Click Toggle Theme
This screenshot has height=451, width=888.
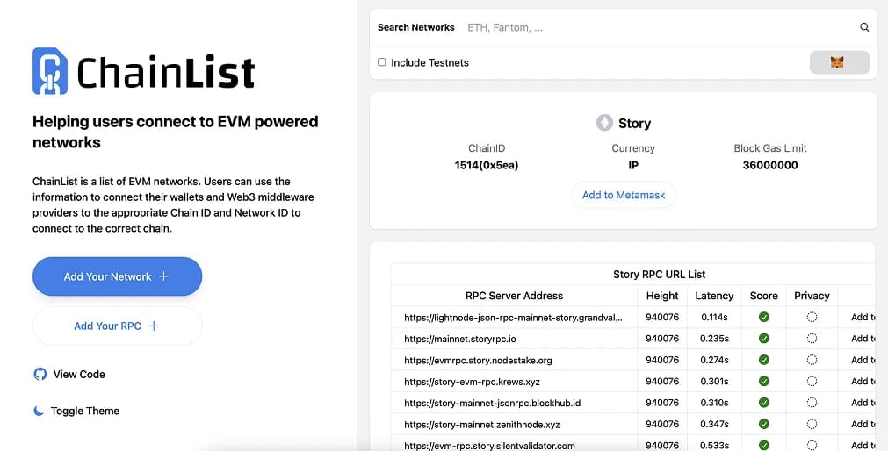[x=76, y=411]
